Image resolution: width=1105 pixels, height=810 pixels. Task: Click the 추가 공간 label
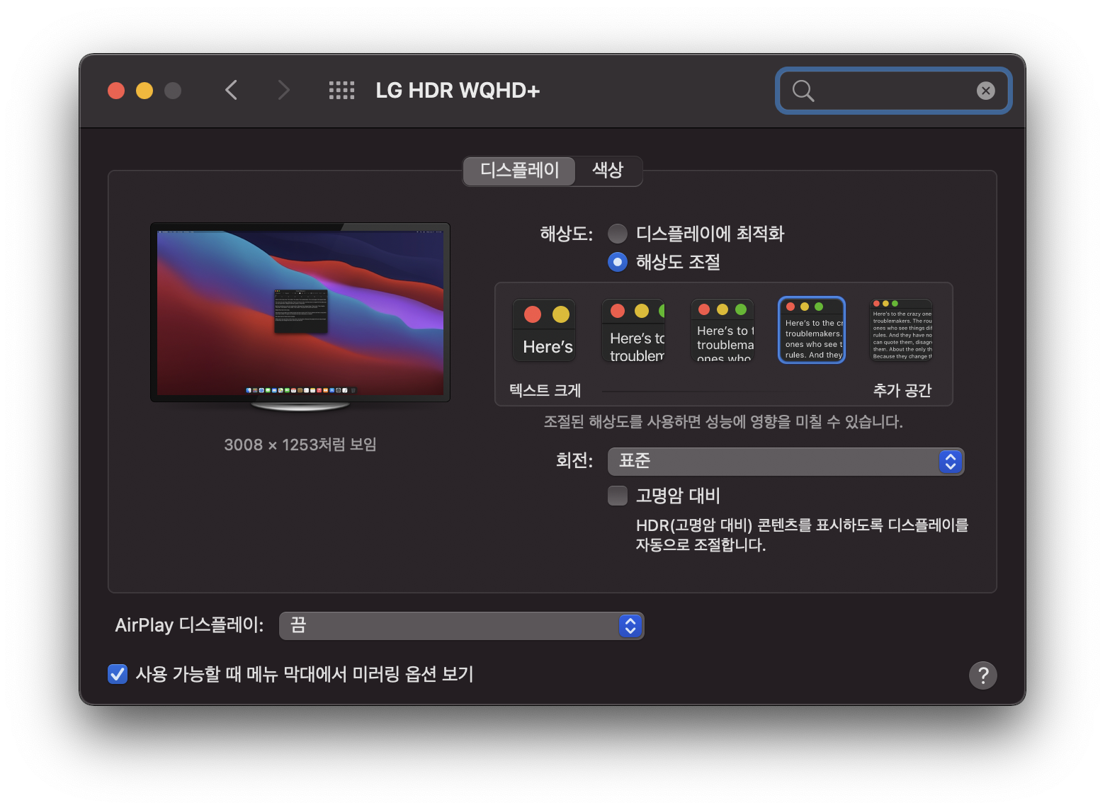[x=902, y=390]
